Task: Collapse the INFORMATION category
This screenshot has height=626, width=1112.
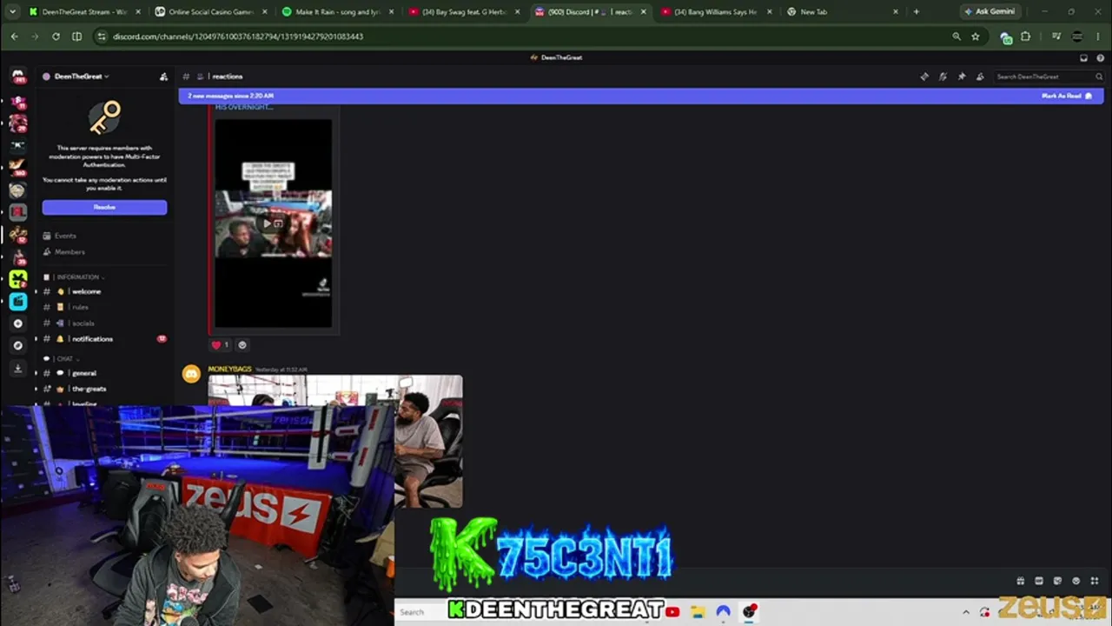Action: (79, 277)
